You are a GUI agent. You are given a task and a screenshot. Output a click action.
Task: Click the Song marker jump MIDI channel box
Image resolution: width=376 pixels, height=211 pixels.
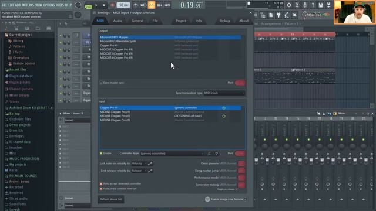[241, 171]
